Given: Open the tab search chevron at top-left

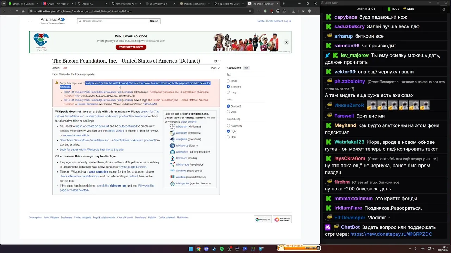Looking at the screenshot, I should (x=3, y=4).
